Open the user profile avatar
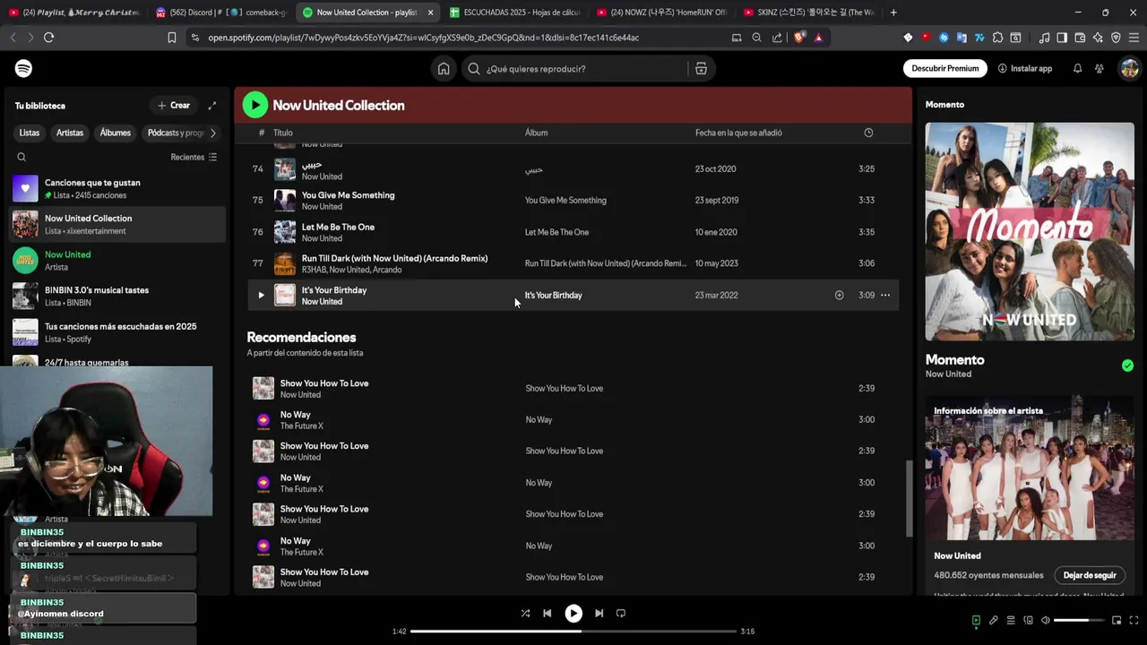1147x645 pixels. pyautogui.click(x=1129, y=68)
